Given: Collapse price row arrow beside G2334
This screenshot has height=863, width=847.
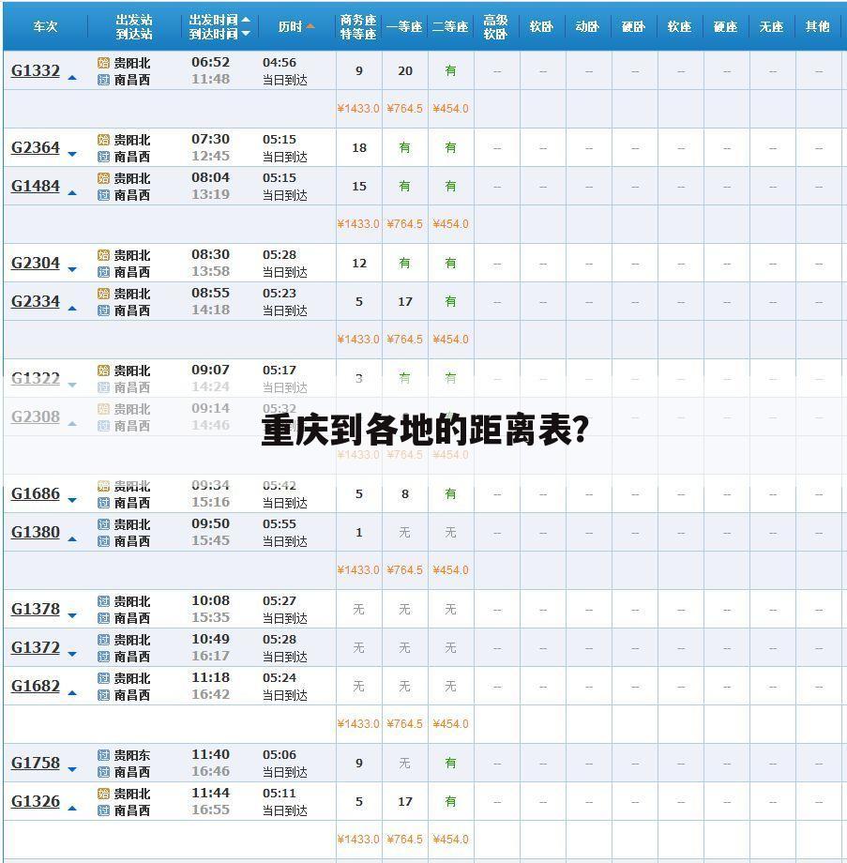Looking at the screenshot, I should tap(72, 309).
